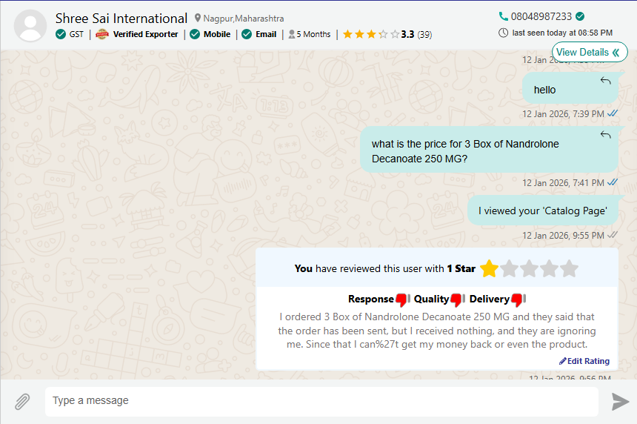The width and height of the screenshot is (637, 424).
Task: Click the clock icon beside last seen
Action: 504,33
